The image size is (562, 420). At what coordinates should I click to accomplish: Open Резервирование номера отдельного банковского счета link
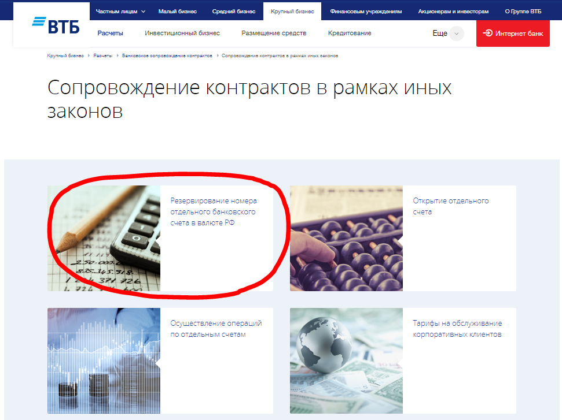pos(213,212)
